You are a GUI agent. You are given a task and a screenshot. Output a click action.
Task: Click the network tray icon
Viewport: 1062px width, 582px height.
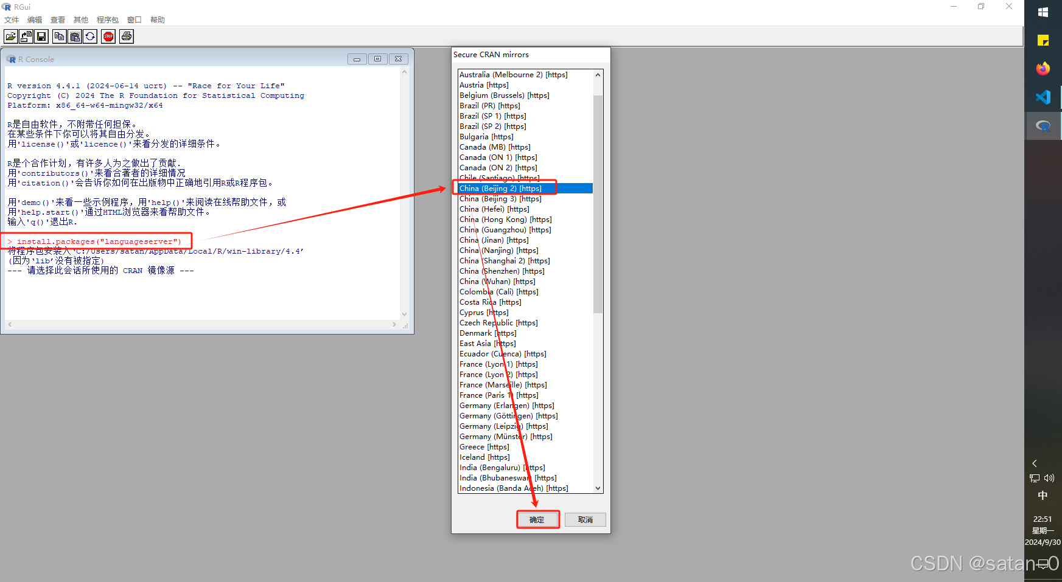[1035, 478]
